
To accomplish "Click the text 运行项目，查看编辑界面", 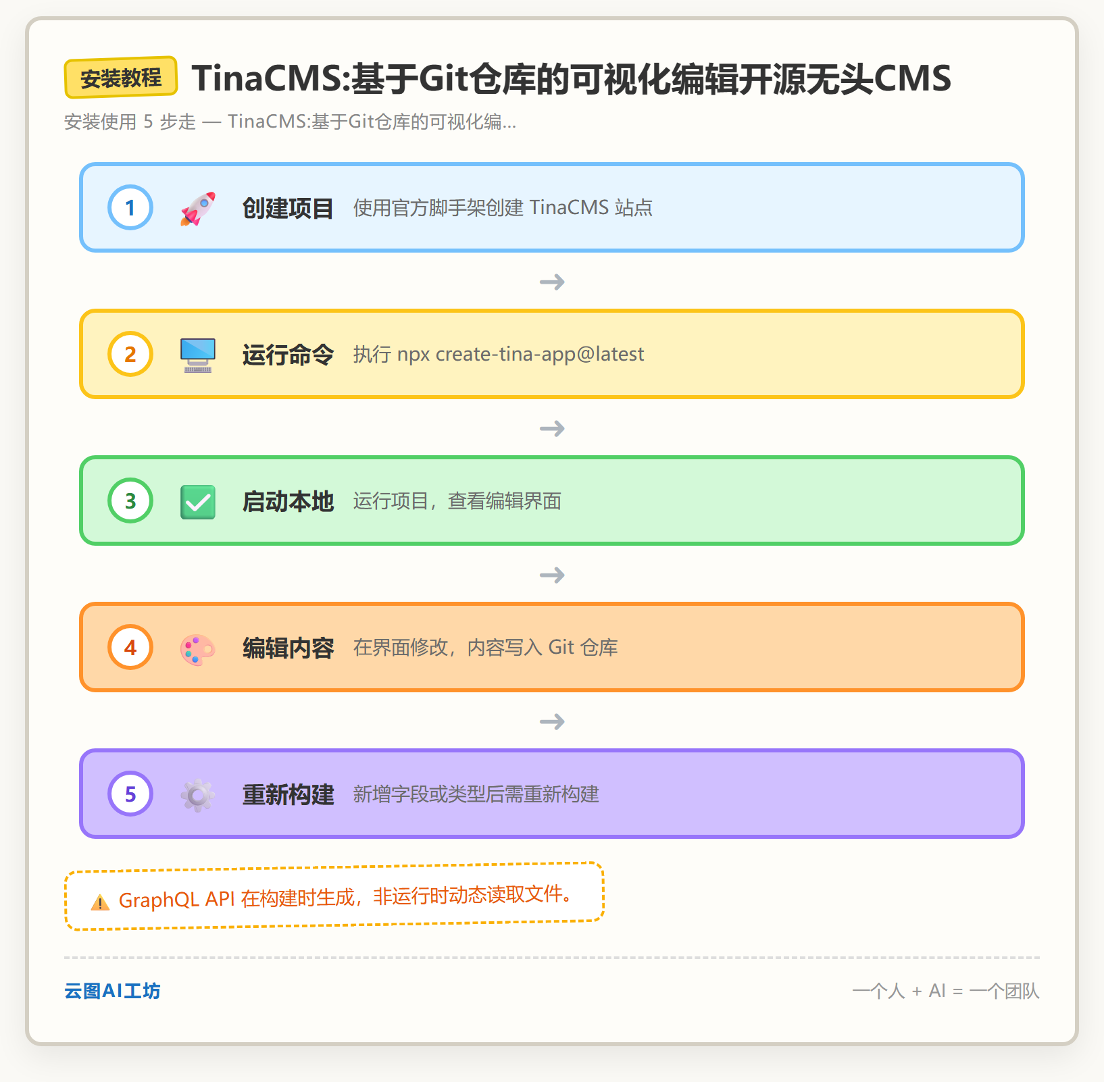I will 457,501.
